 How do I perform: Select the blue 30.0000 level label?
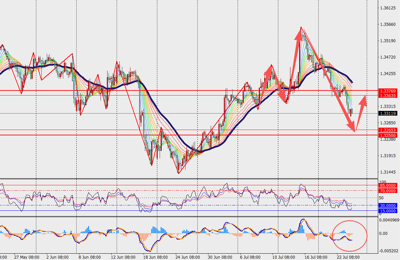click(x=388, y=206)
